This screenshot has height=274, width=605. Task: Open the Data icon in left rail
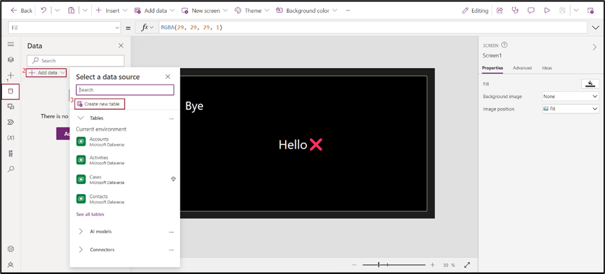(11, 91)
